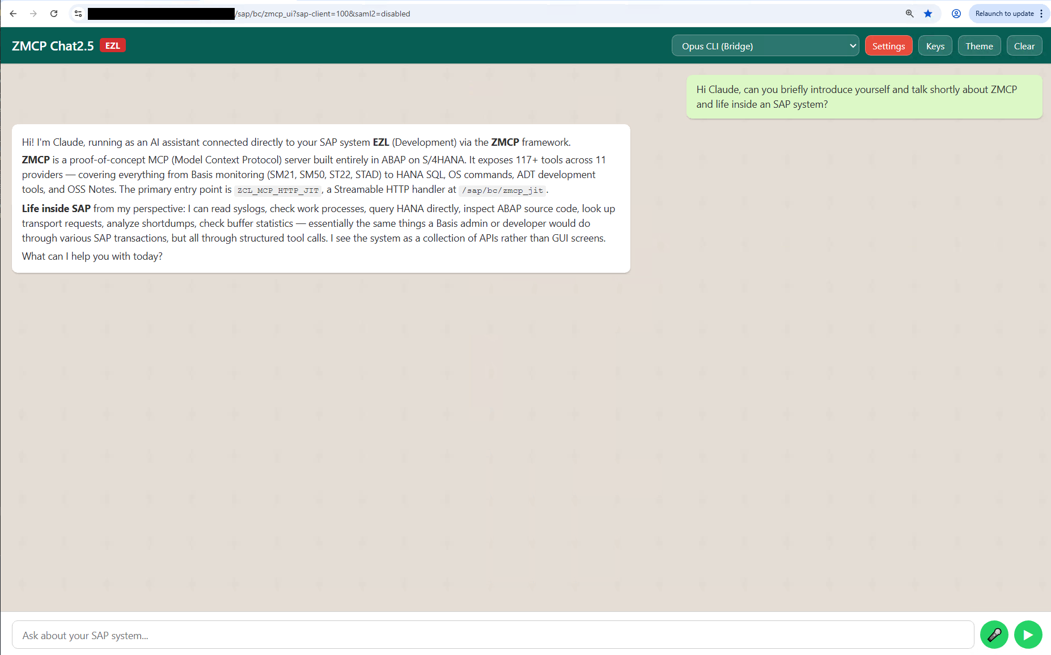Click 'What can I help you with today?'
Viewport: 1051px width, 655px height.
(x=92, y=256)
